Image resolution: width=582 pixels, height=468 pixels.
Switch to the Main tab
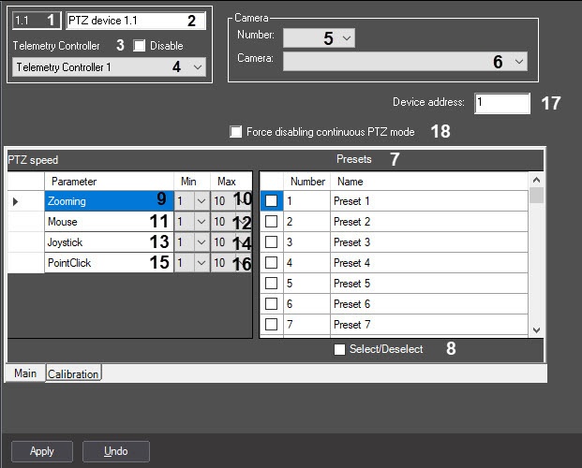pyautogui.click(x=25, y=373)
